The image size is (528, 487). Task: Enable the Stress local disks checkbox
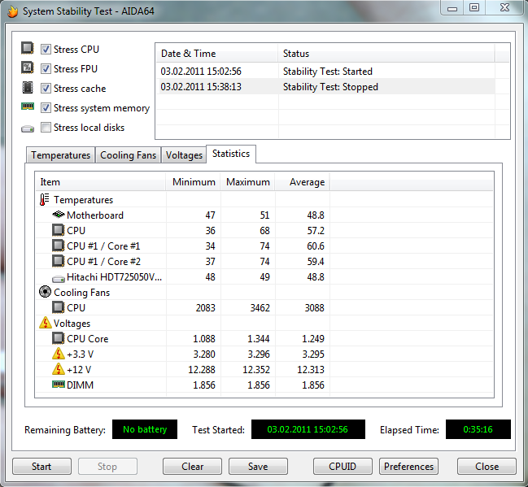(46, 128)
